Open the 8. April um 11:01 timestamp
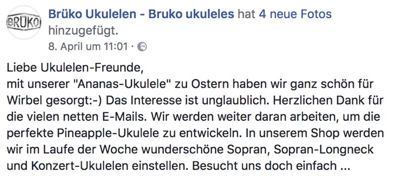 point(88,47)
